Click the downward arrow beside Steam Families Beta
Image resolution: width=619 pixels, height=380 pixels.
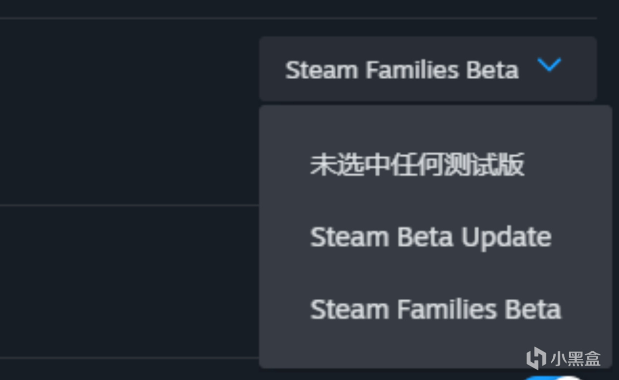(x=549, y=65)
